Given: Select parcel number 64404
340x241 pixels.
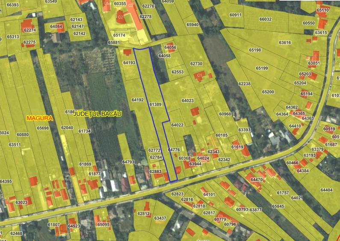Looking at the screenshot, I should pyautogui.click(x=327, y=190).
